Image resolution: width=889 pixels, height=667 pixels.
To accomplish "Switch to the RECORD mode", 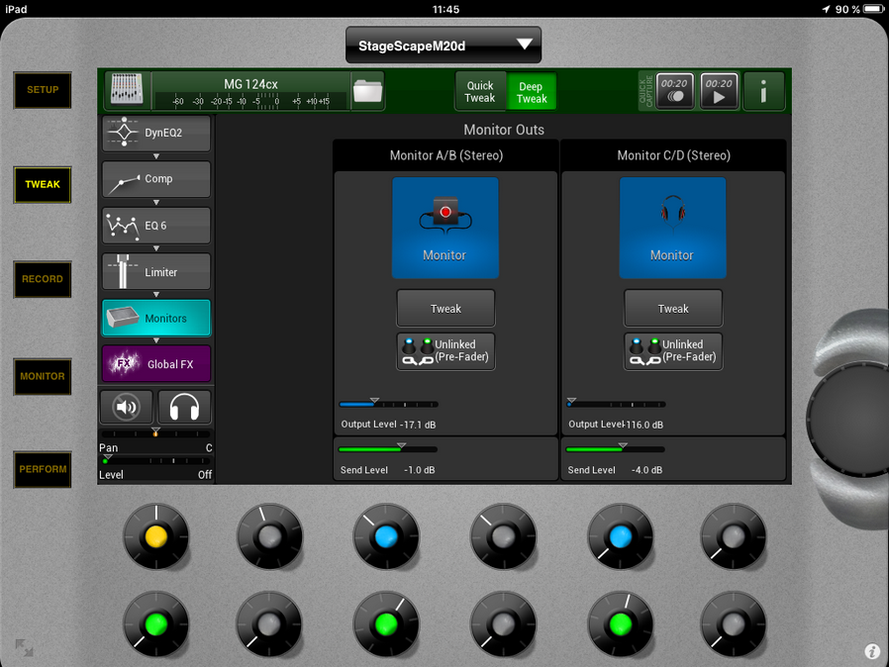I will 43,279.
